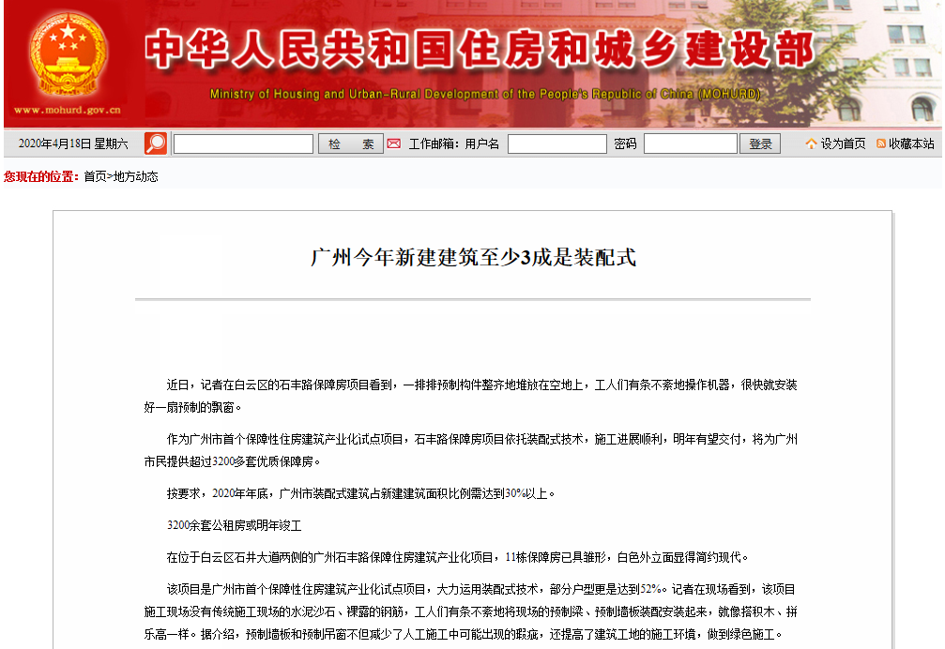The height and width of the screenshot is (649, 945).
Task: Click the subheading 3200余套公租房或明年竣工
Action: pyautogui.click(x=234, y=525)
